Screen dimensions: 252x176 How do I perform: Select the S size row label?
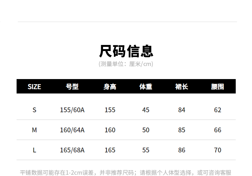pos(34,110)
